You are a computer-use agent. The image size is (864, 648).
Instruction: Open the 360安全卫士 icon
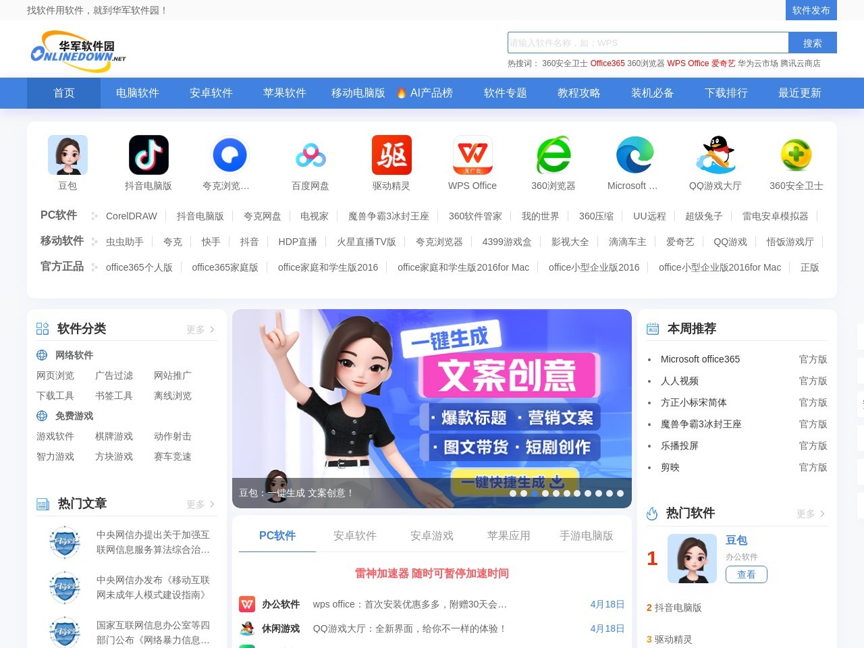796,155
